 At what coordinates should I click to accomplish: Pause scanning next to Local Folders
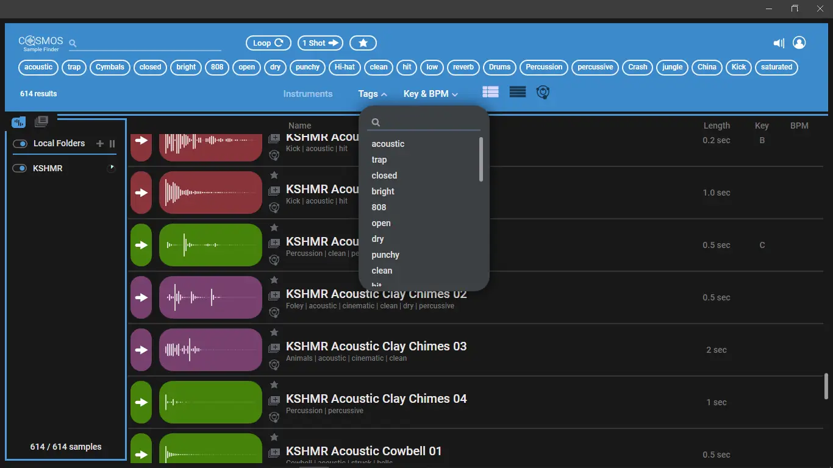pyautogui.click(x=112, y=144)
